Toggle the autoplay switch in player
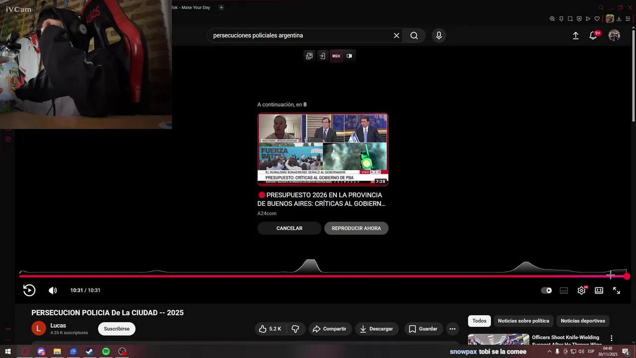Screen dimensions: 636x358 click(546, 290)
